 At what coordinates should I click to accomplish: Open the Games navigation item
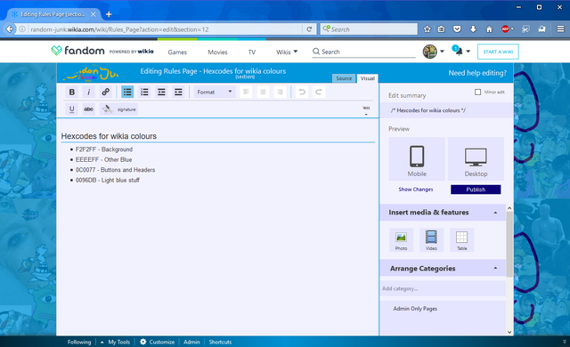(177, 52)
